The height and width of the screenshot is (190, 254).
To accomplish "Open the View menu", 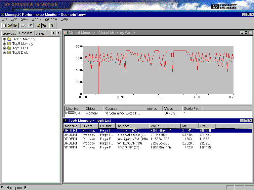I will (24, 19).
